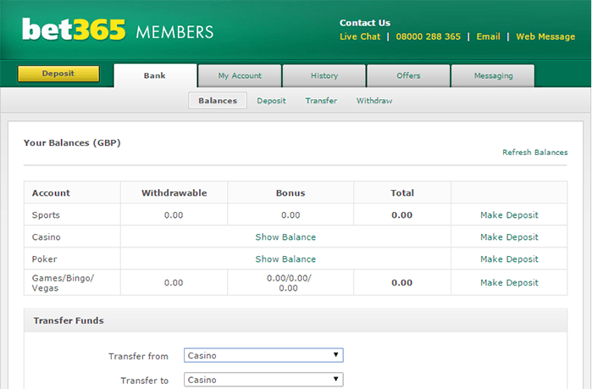Open the Offers tab

click(408, 76)
